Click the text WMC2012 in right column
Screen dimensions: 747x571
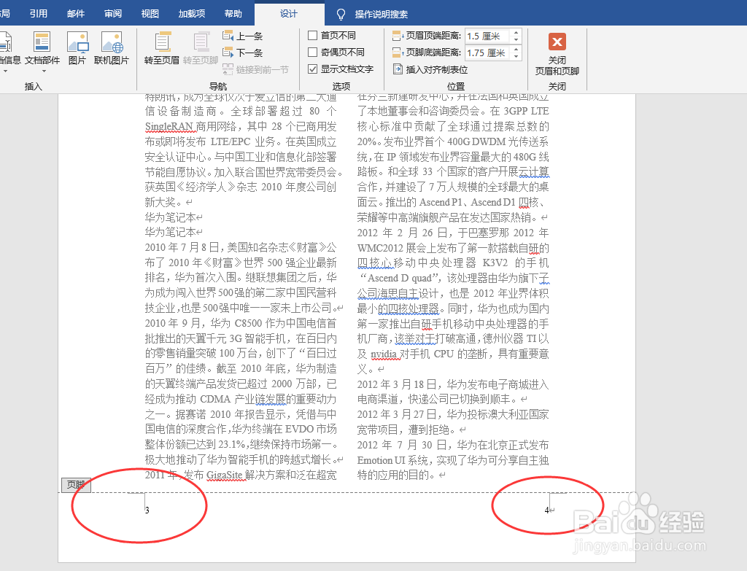380,248
